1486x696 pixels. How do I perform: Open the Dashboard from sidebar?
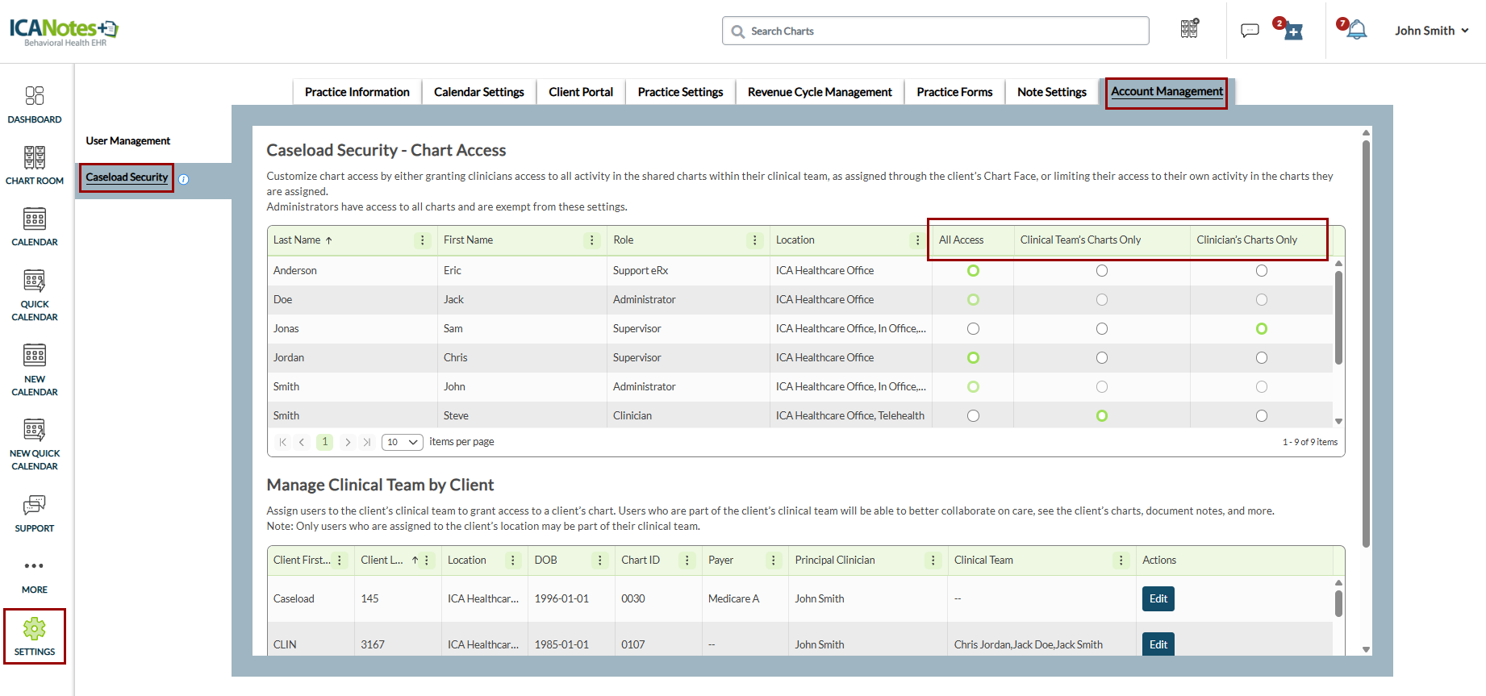[34, 105]
